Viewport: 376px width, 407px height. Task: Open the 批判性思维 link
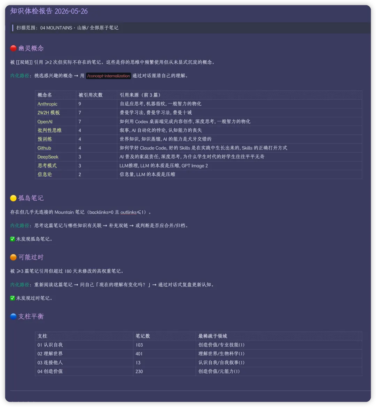[49, 130]
